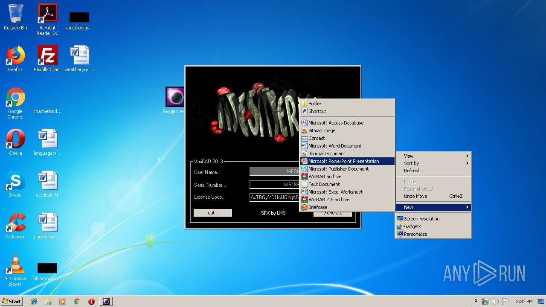Image resolution: width=546 pixels, height=307 pixels.
Task: Create new Microsoft Publisher Document
Action: click(x=347, y=169)
